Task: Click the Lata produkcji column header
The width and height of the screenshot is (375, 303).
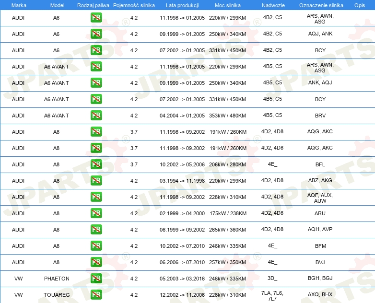Action: pyautogui.click(x=182, y=5)
